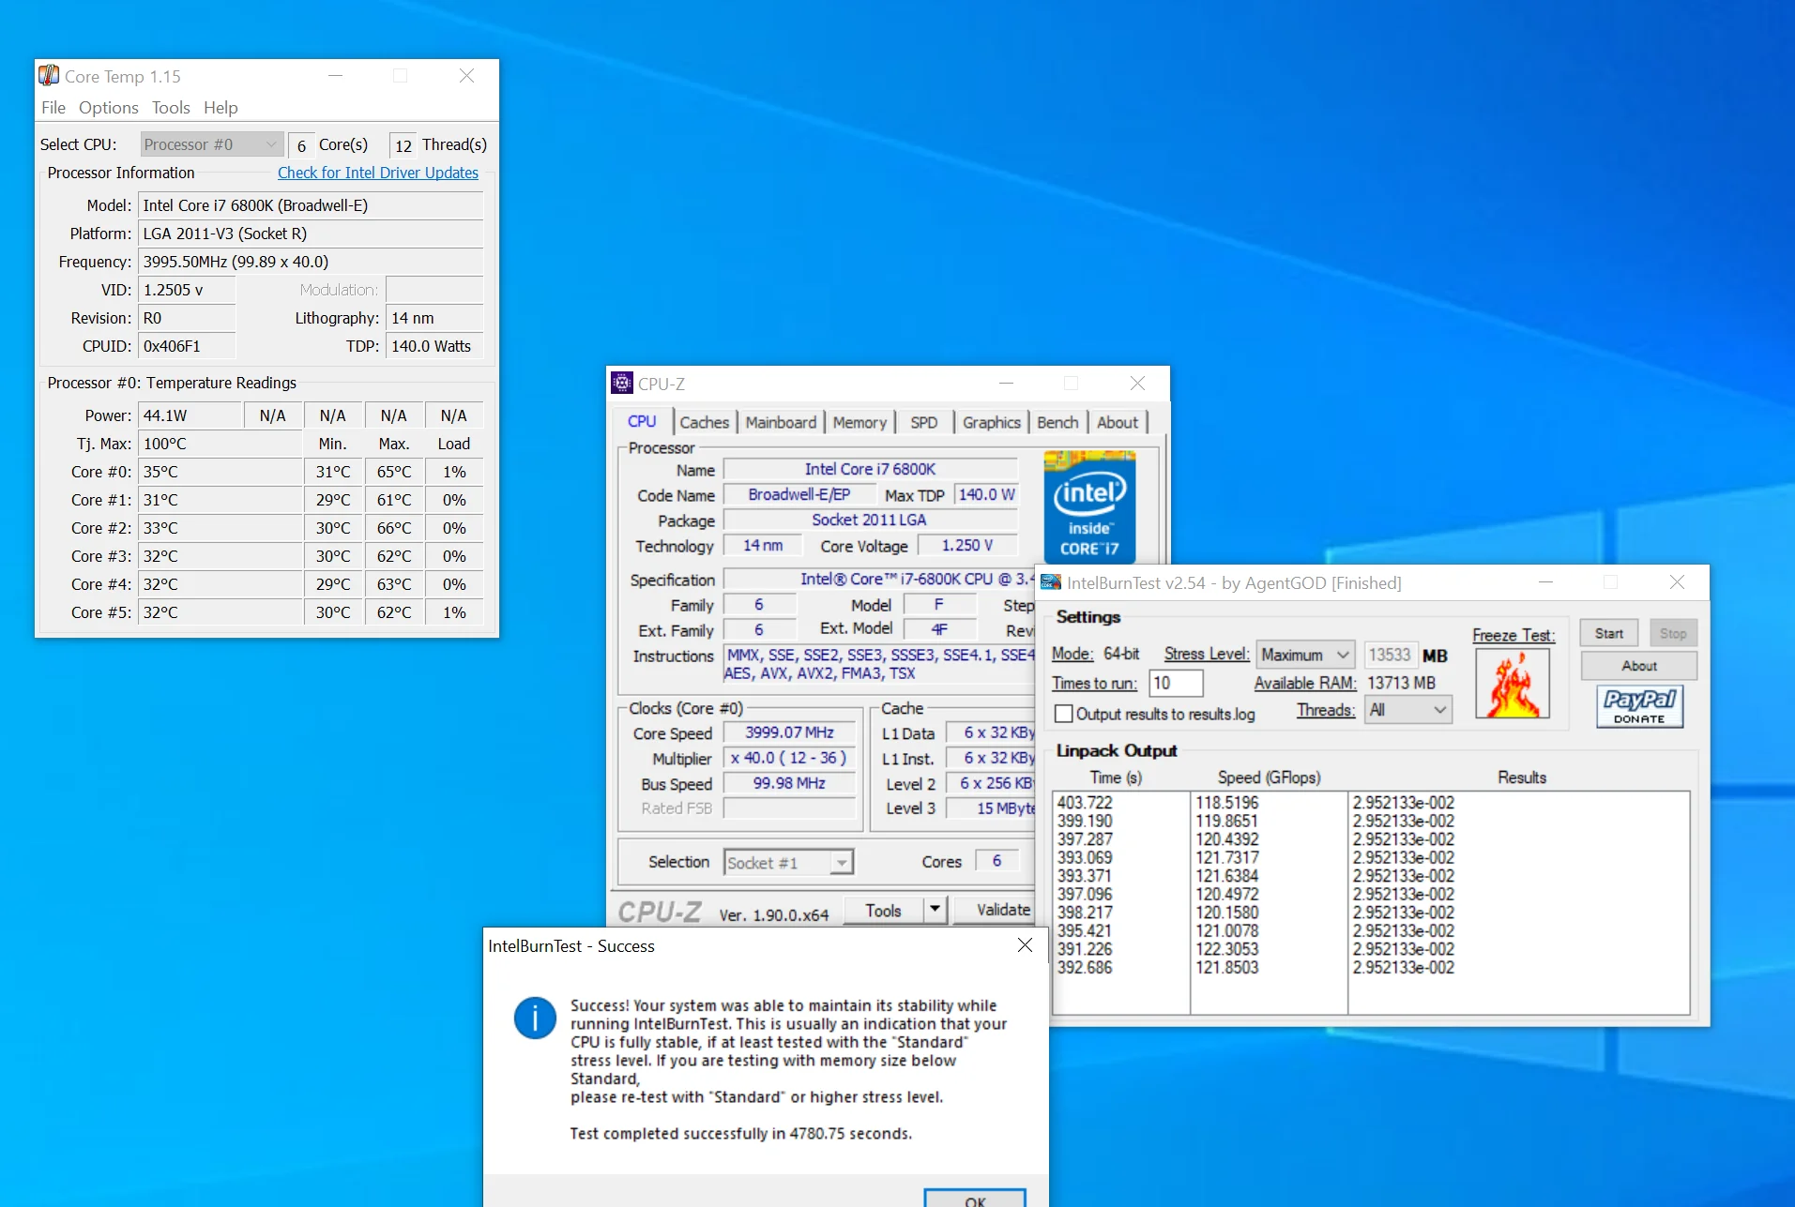Click the blue info icon in Success dialog
The image size is (1795, 1207).
click(535, 1018)
